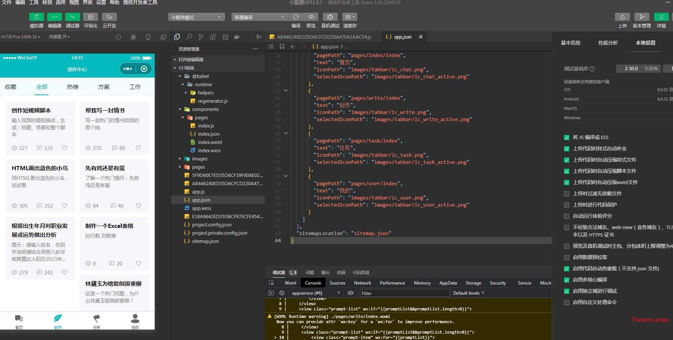The width and height of the screenshot is (673, 340).
Task: Tap the hot list tab in simulator
Action: [73, 87]
